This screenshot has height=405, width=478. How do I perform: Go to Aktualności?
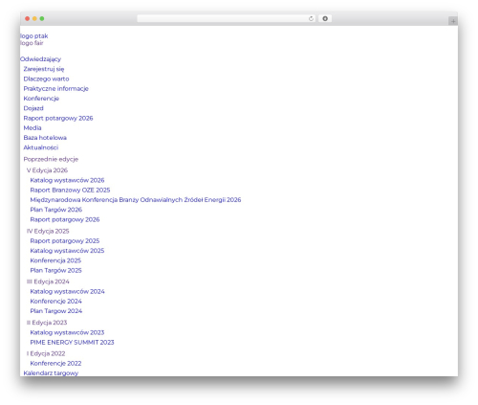(41, 147)
